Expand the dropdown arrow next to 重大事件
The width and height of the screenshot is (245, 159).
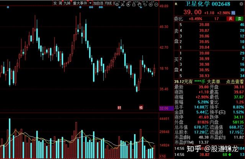tap(90, 3)
